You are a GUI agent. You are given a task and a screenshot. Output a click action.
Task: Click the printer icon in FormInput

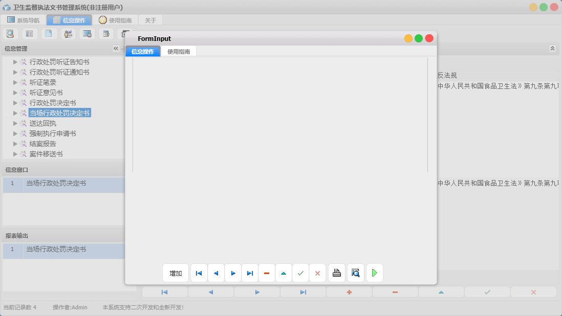pyautogui.click(x=337, y=273)
